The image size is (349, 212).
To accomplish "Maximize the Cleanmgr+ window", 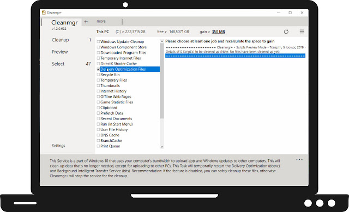I will click(x=290, y=13).
